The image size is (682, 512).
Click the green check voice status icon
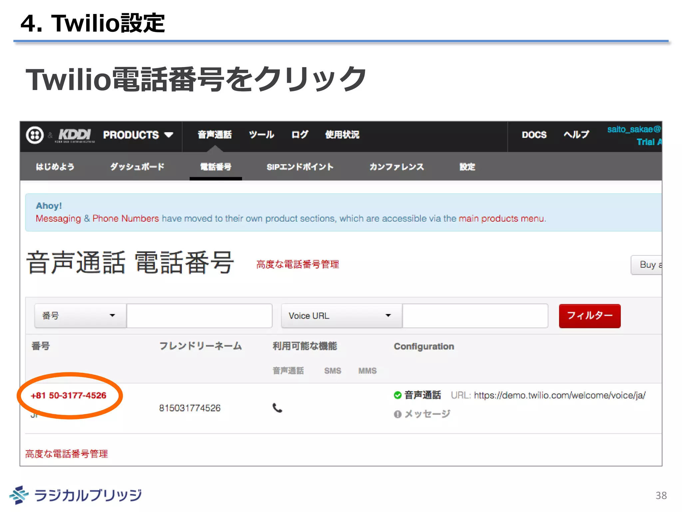(397, 395)
